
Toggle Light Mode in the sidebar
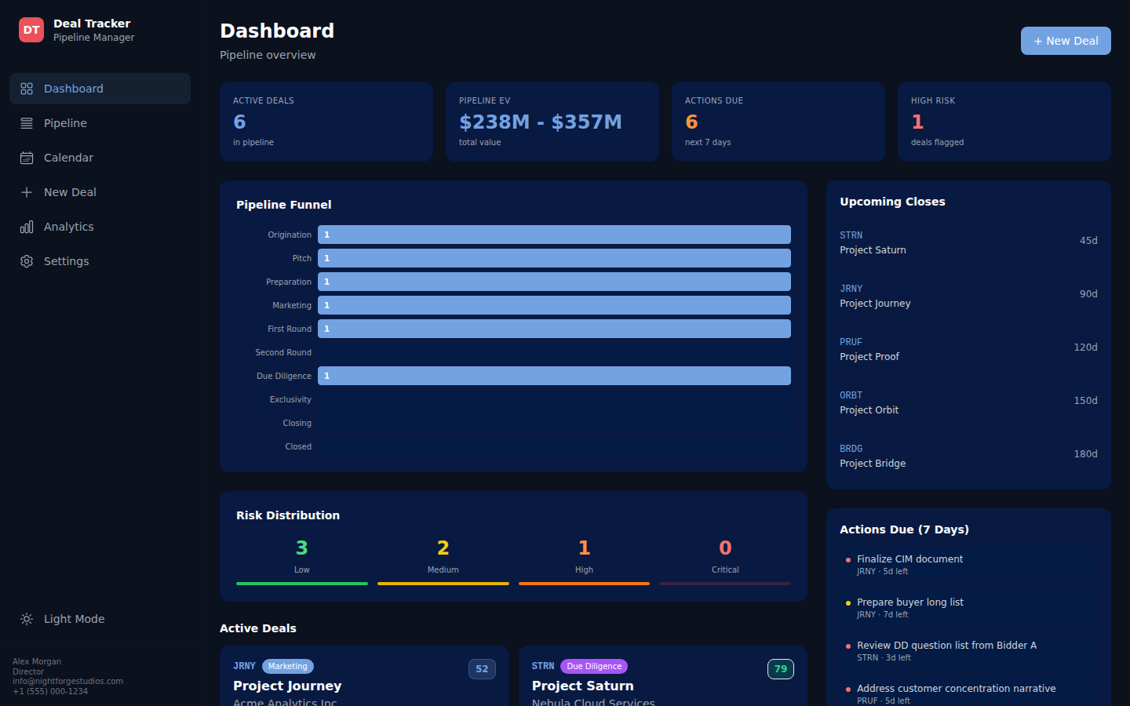pos(74,619)
